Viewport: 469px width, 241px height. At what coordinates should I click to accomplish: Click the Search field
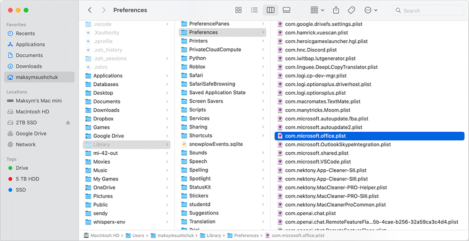428,10
